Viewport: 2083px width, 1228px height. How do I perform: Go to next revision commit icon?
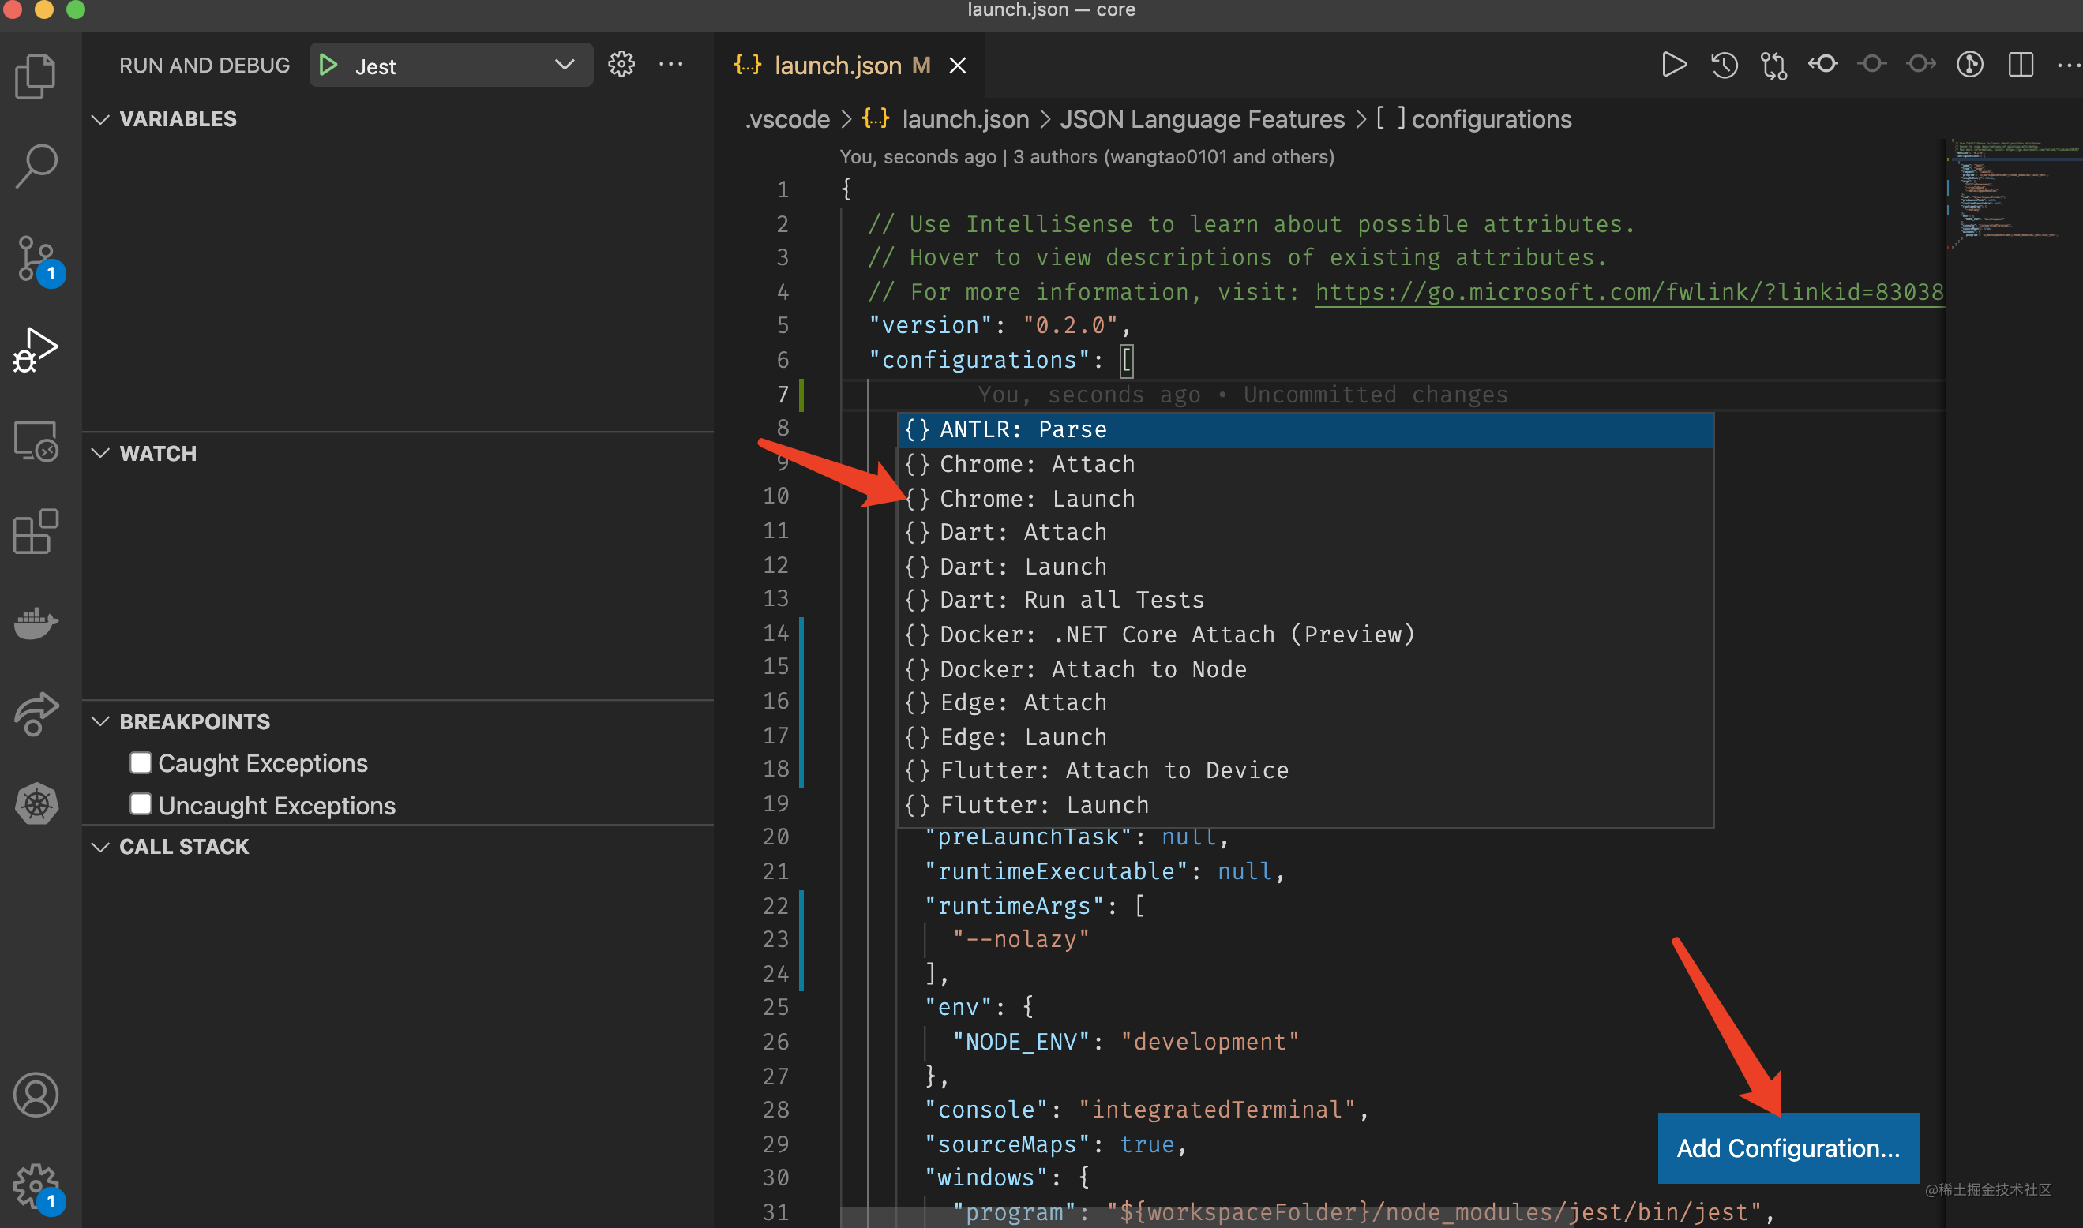pyautogui.click(x=1920, y=64)
